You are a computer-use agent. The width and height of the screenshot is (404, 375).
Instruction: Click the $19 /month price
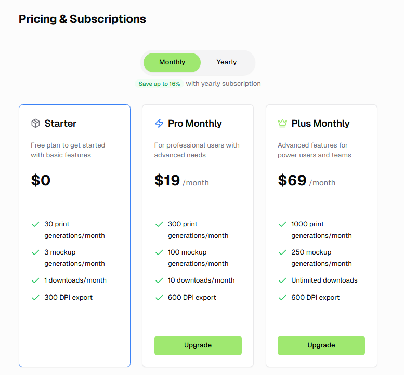coord(181,180)
